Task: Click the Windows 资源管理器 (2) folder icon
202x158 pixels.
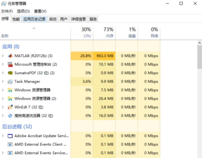Action: coord(10,99)
